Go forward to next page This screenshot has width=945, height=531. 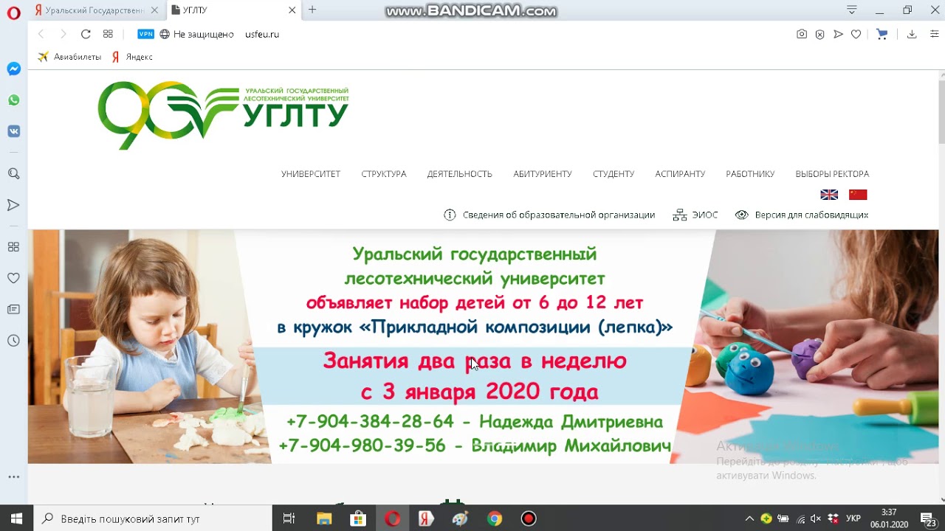tap(63, 34)
